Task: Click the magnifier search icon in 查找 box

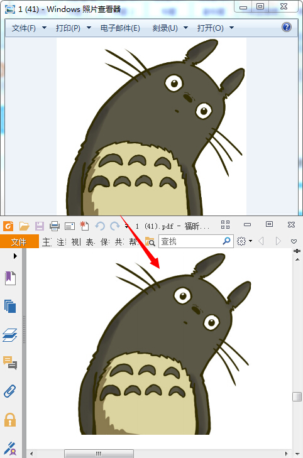Action: [x=226, y=241]
